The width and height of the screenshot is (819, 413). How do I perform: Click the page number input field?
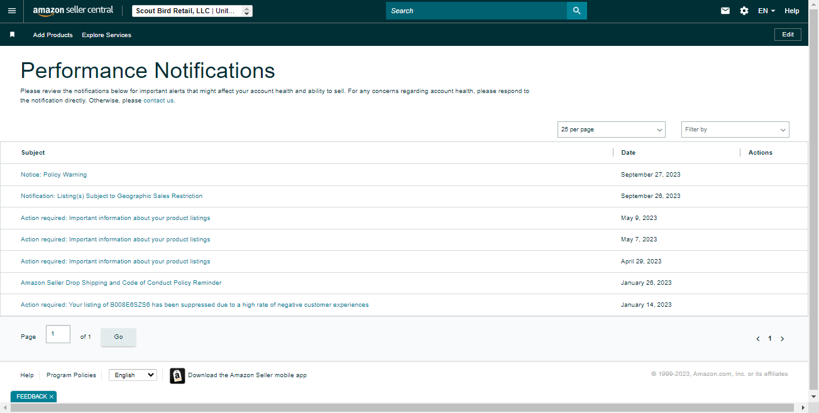pos(58,334)
